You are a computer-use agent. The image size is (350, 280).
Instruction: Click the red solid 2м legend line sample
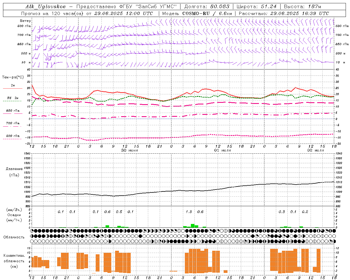[x=13, y=88]
